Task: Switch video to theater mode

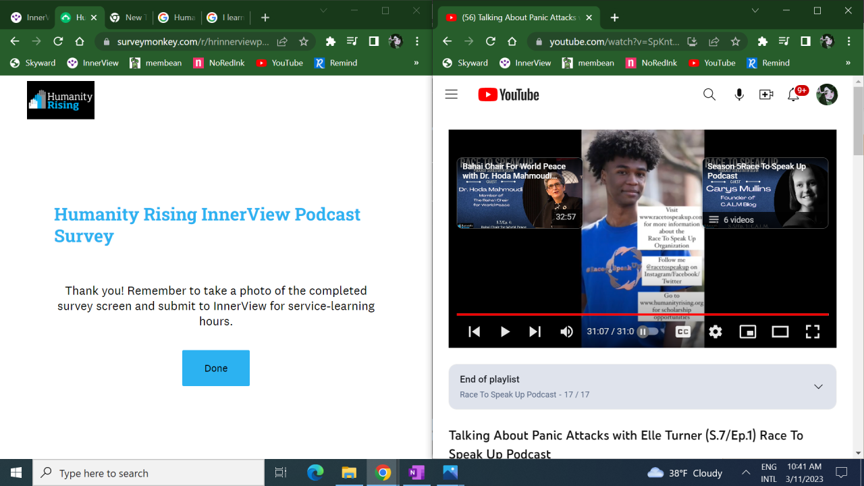Action: click(x=780, y=331)
